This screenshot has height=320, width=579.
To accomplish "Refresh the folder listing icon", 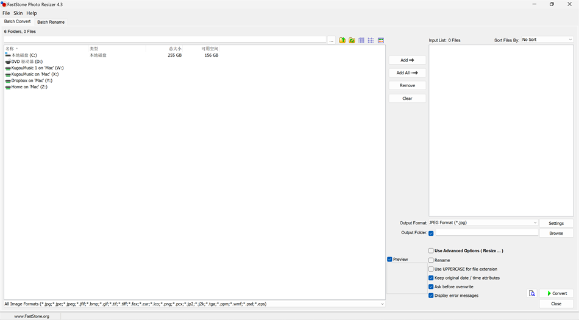I will click(352, 40).
